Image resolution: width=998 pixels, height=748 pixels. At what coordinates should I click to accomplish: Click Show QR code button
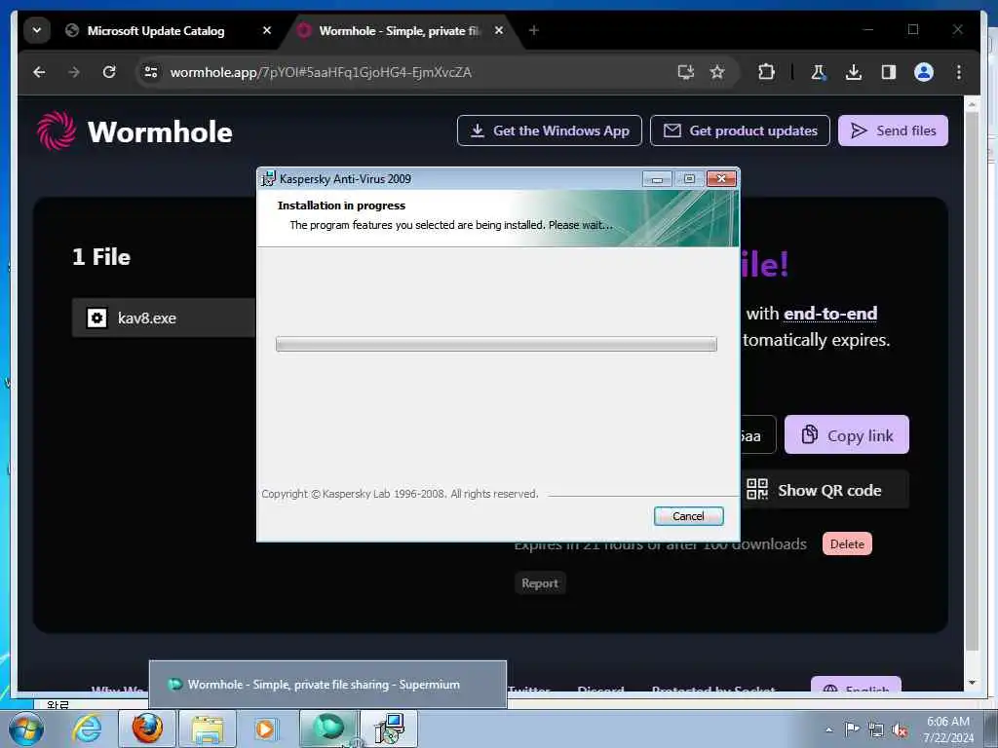(825, 490)
